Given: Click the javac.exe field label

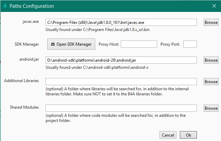Looking at the screenshot, I should [x=30, y=21].
